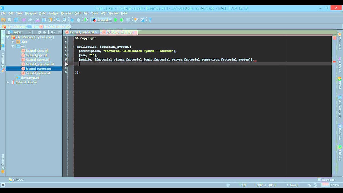Click the Undo arrow icon
Viewport: 343px width, 193px height.
click(x=24, y=20)
